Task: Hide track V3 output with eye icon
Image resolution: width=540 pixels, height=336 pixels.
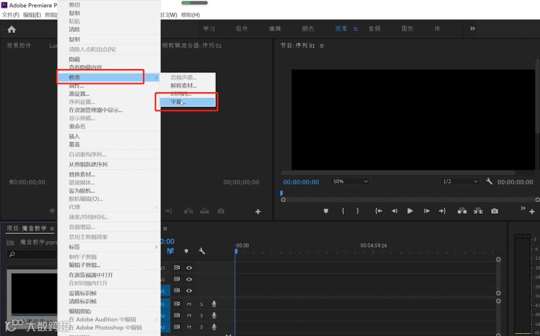Action: pos(189,267)
